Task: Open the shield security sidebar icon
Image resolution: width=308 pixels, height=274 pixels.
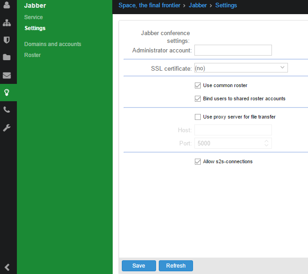Action: point(7,40)
